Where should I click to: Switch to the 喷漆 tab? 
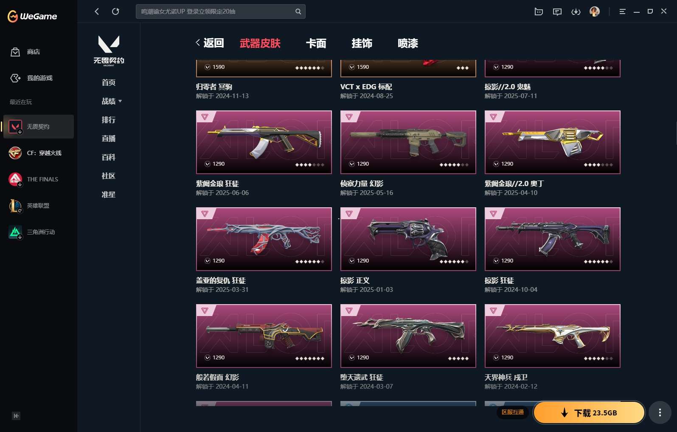pyautogui.click(x=408, y=43)
